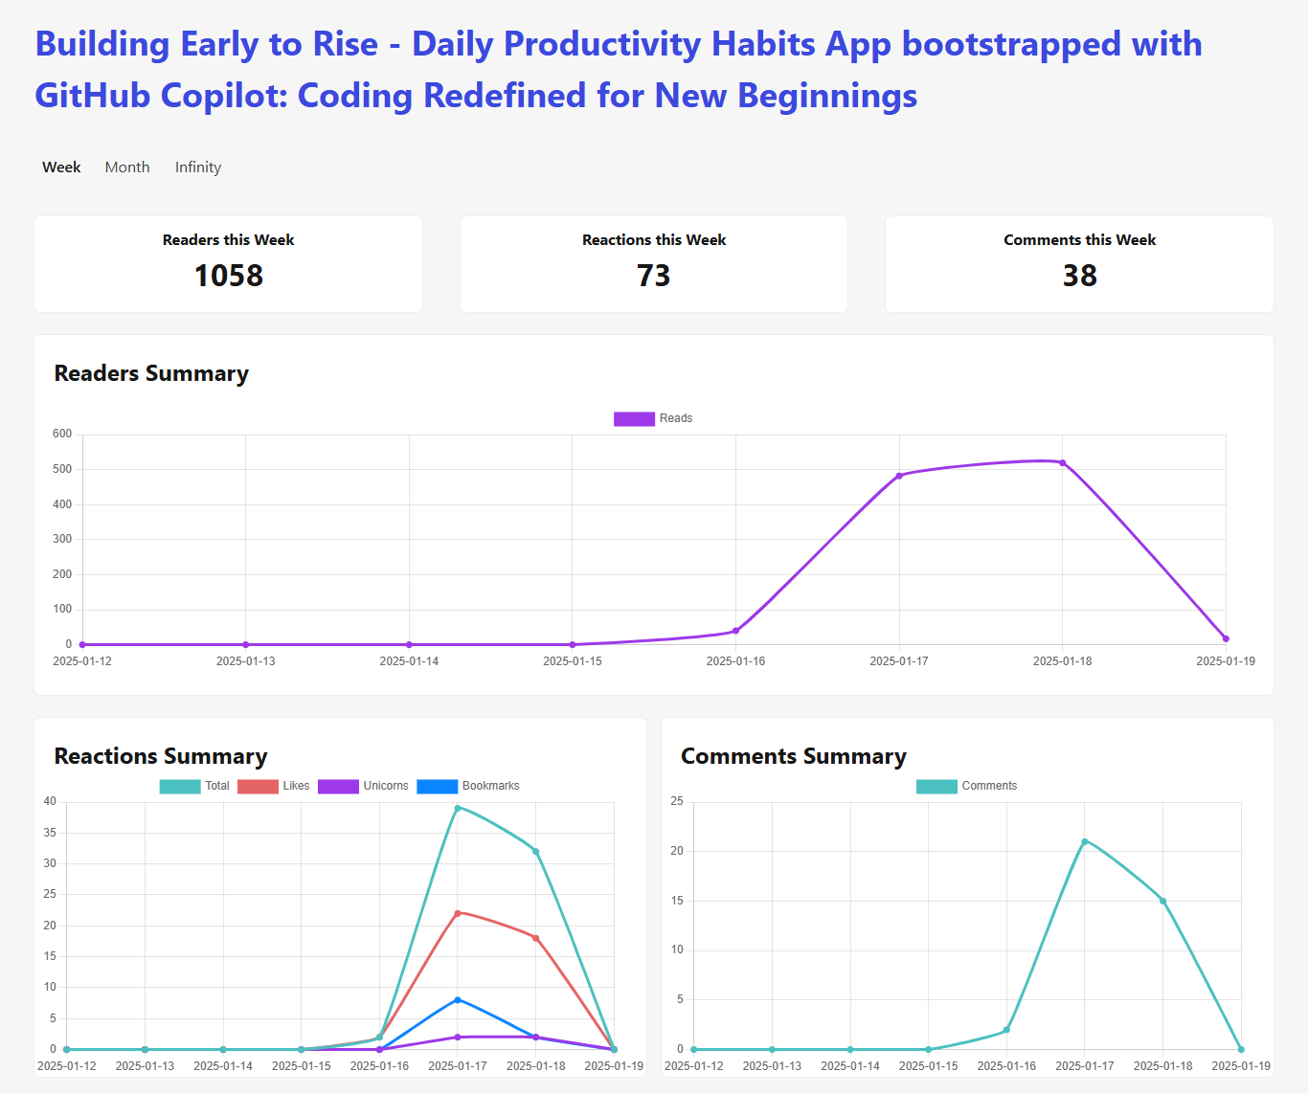Click the Reactions this Week card
Image resolution: width=1308 pixels, height=1094 pixels.
click(x=654, y=264)
